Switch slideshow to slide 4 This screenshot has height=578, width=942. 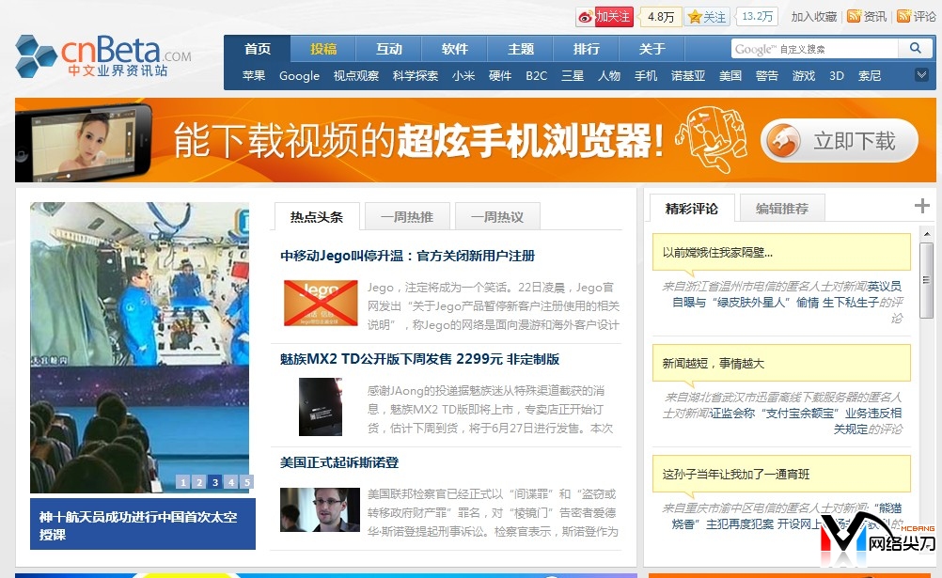pyautogui.click(x=231, y=482)
